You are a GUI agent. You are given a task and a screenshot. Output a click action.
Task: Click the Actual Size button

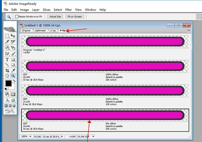click(55, 16)
